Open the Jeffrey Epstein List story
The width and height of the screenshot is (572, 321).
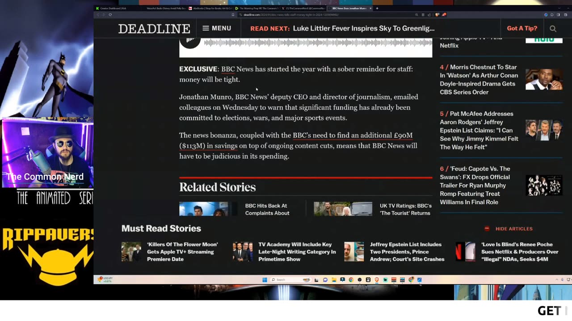pyautogui.click(x=407, y=251)
